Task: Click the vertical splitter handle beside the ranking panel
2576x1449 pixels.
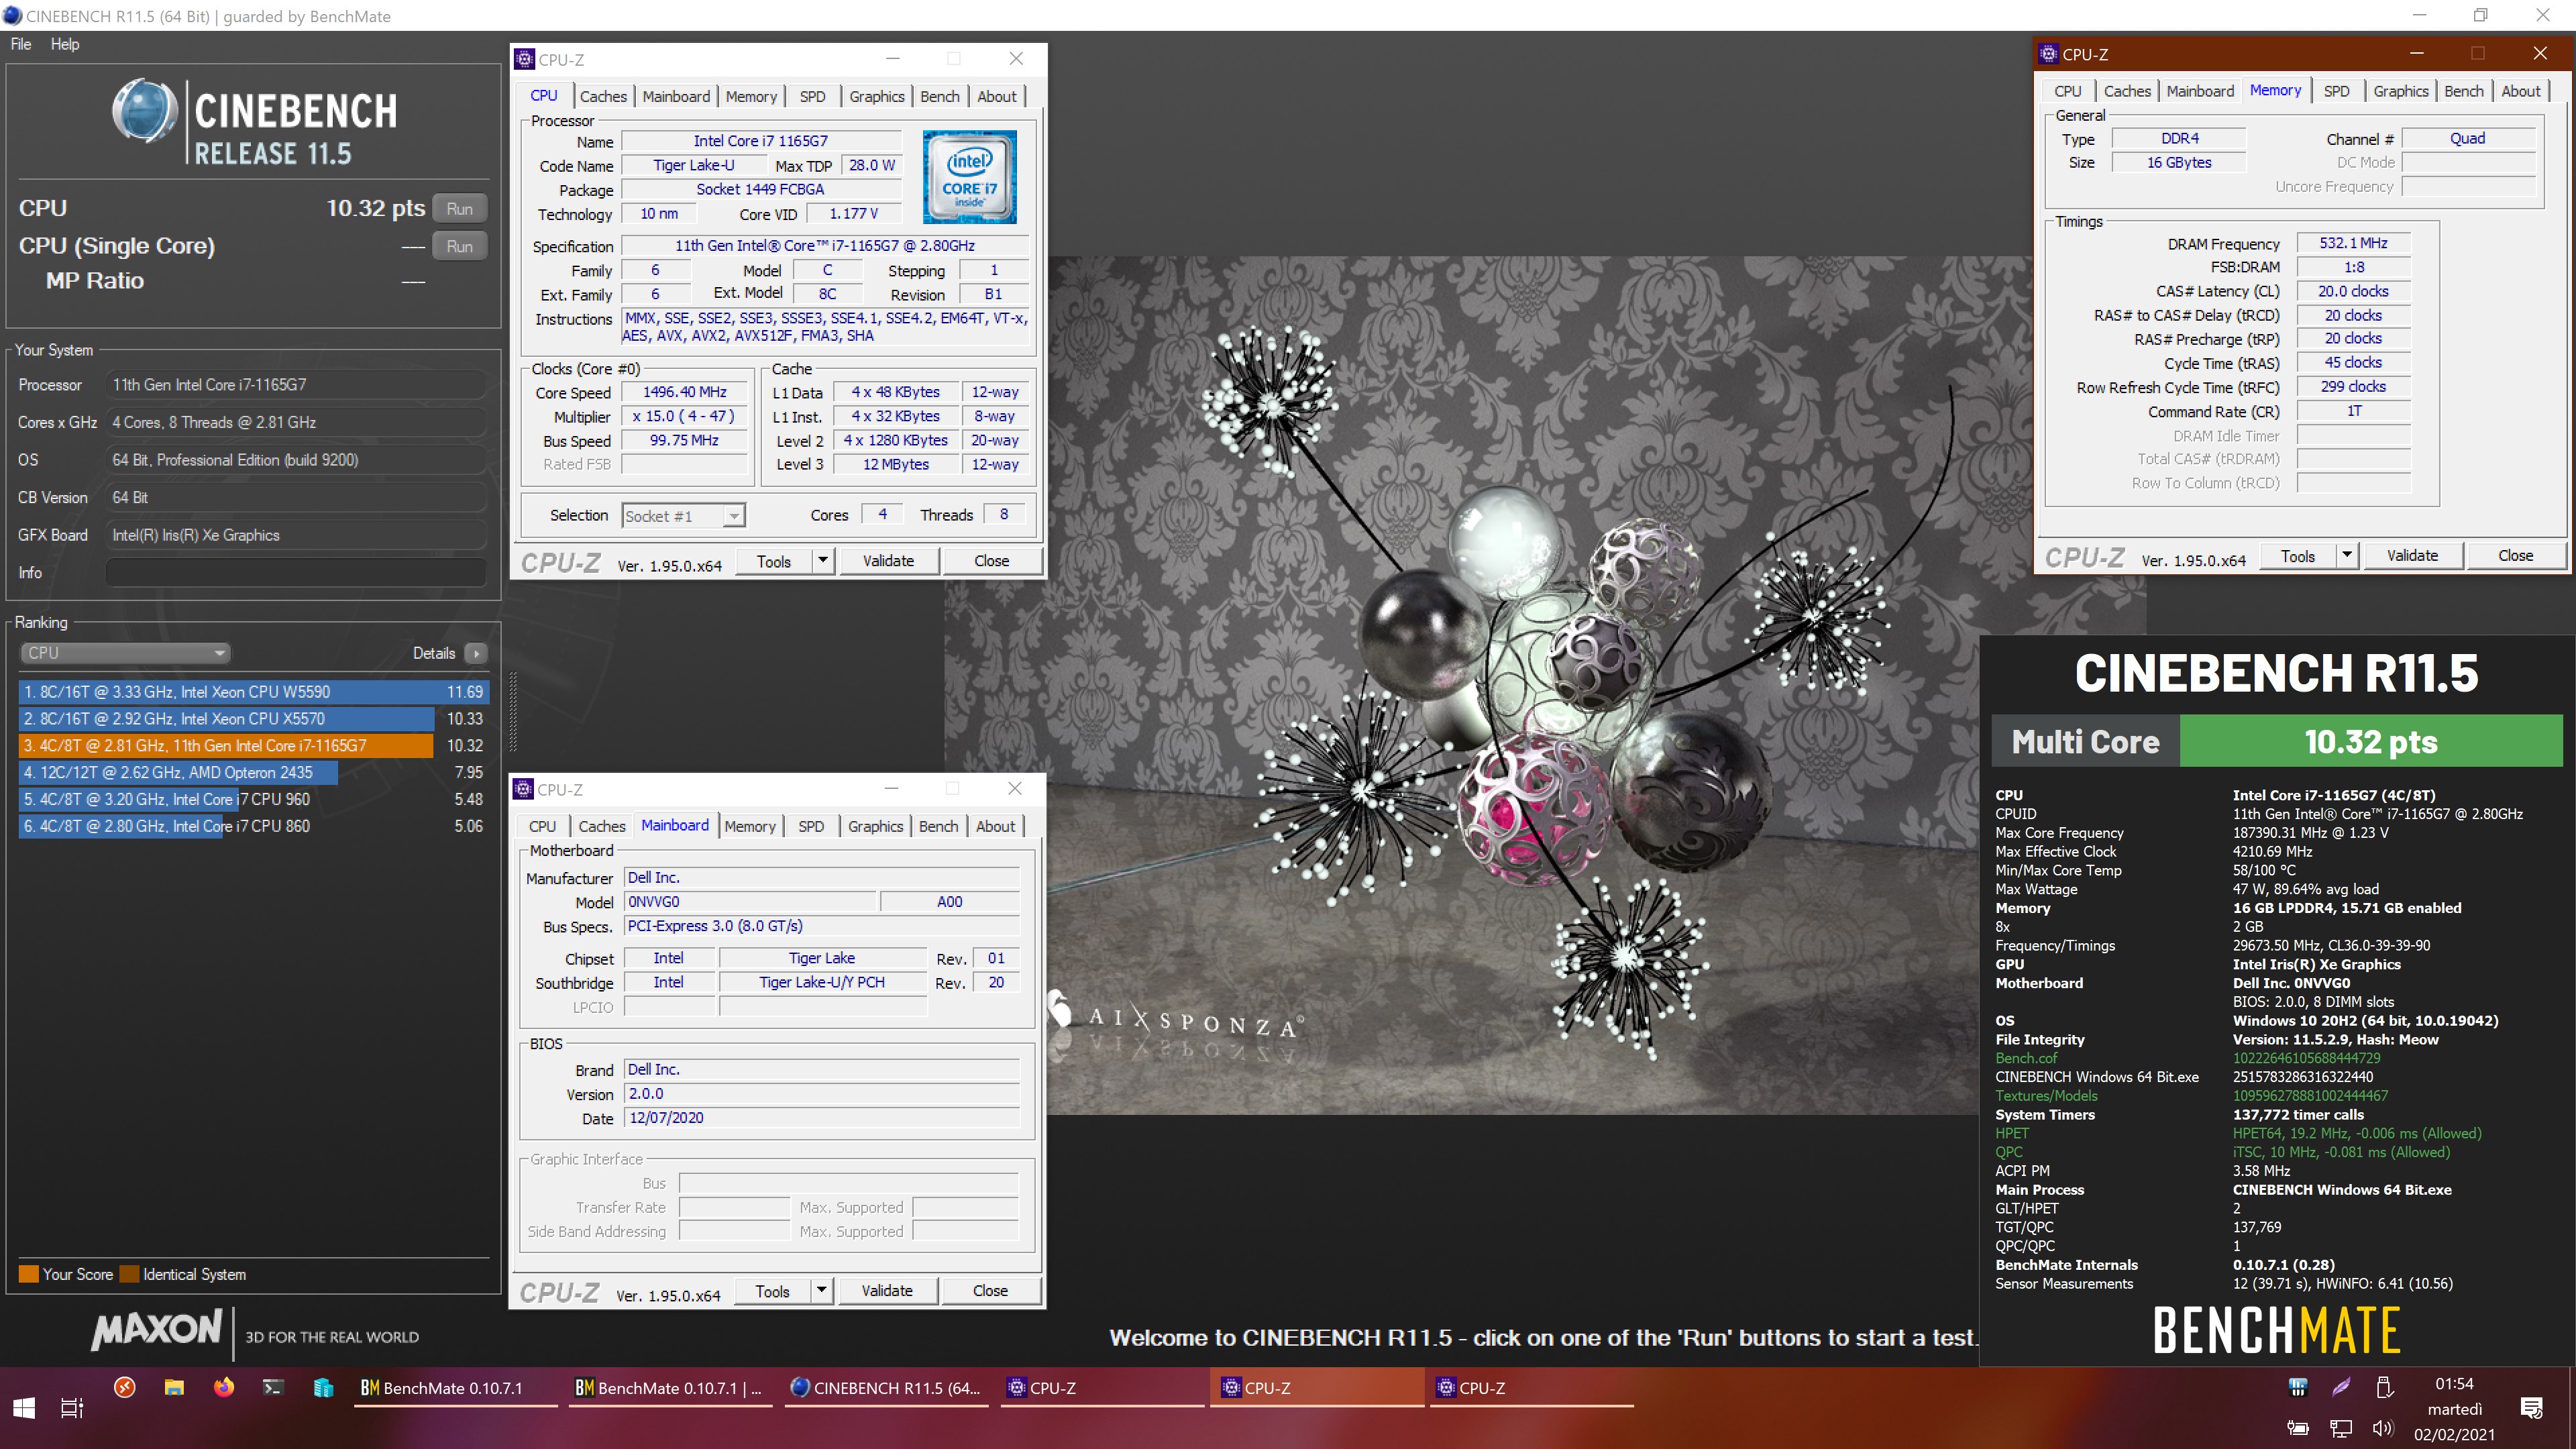Action: point(513,711)
